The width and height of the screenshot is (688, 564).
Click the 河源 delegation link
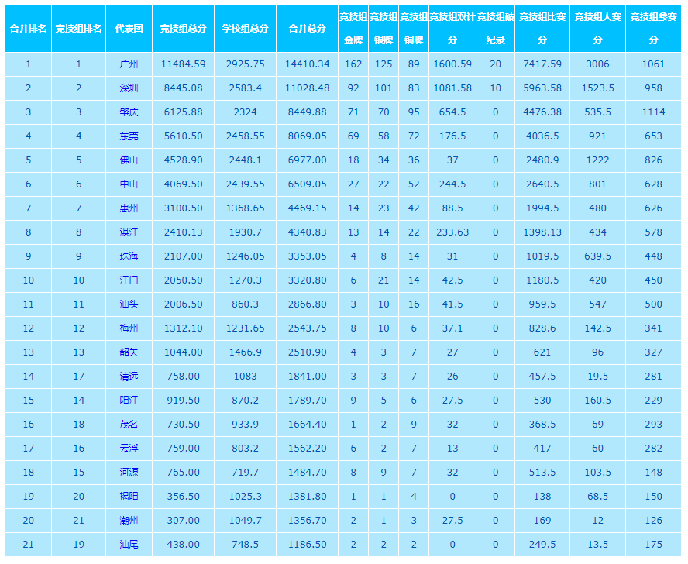pyautogui.click(x=129, y=473)
